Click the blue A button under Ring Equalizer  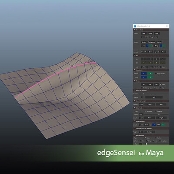click(x=154, y=125)
